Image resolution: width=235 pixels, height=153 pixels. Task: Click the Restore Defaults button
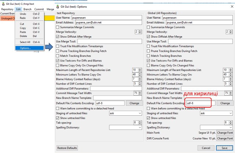[x=67, y=148]
